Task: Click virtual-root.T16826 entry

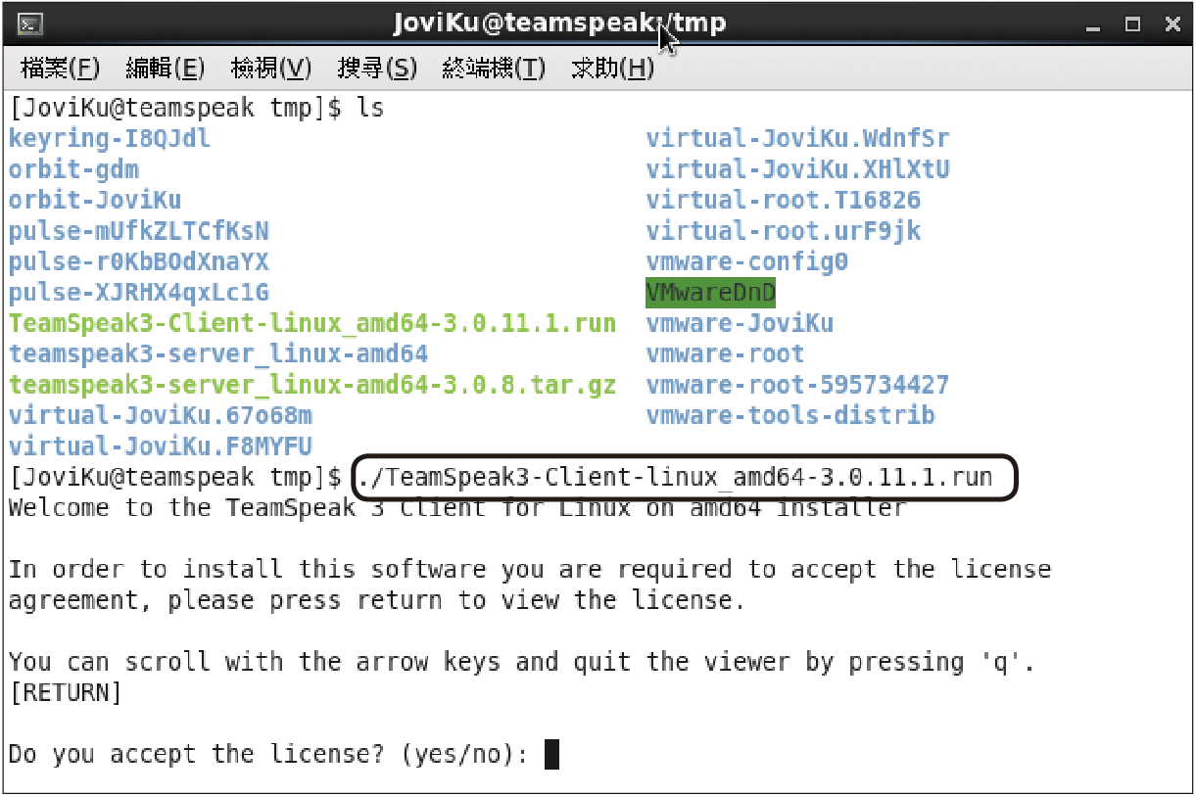Action: coord(784,201)
